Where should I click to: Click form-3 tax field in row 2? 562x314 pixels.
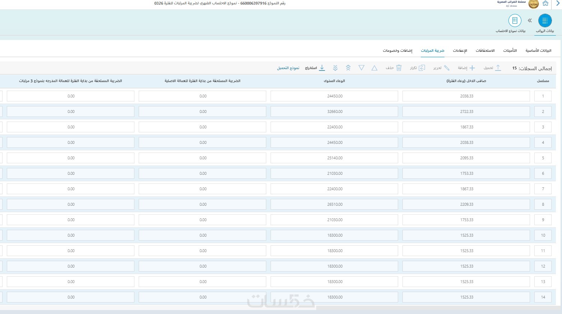point(70,112)
